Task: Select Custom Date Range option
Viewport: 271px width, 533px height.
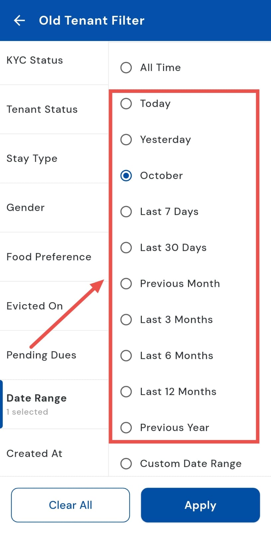Action: (126, 463)
